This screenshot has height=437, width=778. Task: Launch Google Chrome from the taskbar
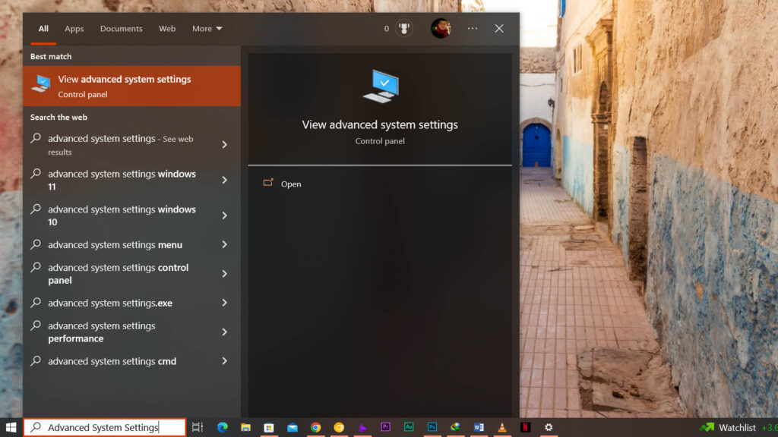click(315, 427)
